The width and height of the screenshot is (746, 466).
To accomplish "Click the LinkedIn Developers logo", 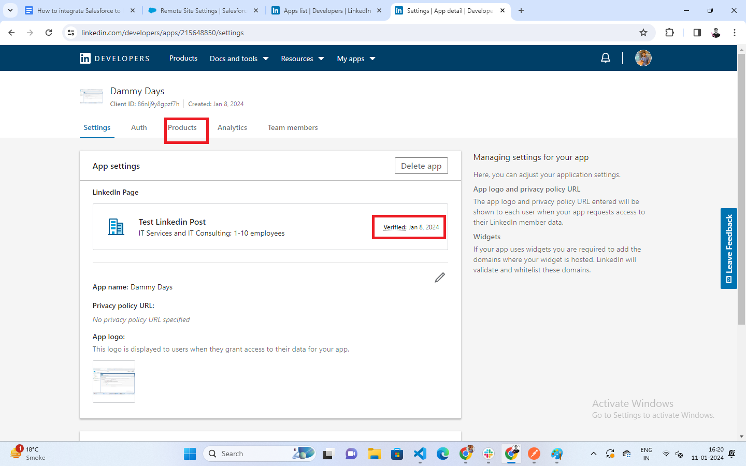I will pyautogui.click(x=114, y=59).
